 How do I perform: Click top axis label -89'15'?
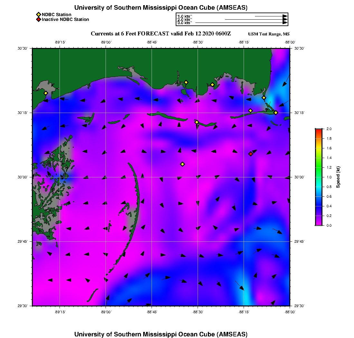[60, 42]
